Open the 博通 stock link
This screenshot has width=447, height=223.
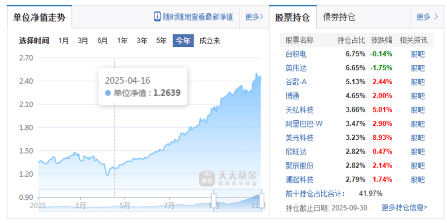pos(293,96)
